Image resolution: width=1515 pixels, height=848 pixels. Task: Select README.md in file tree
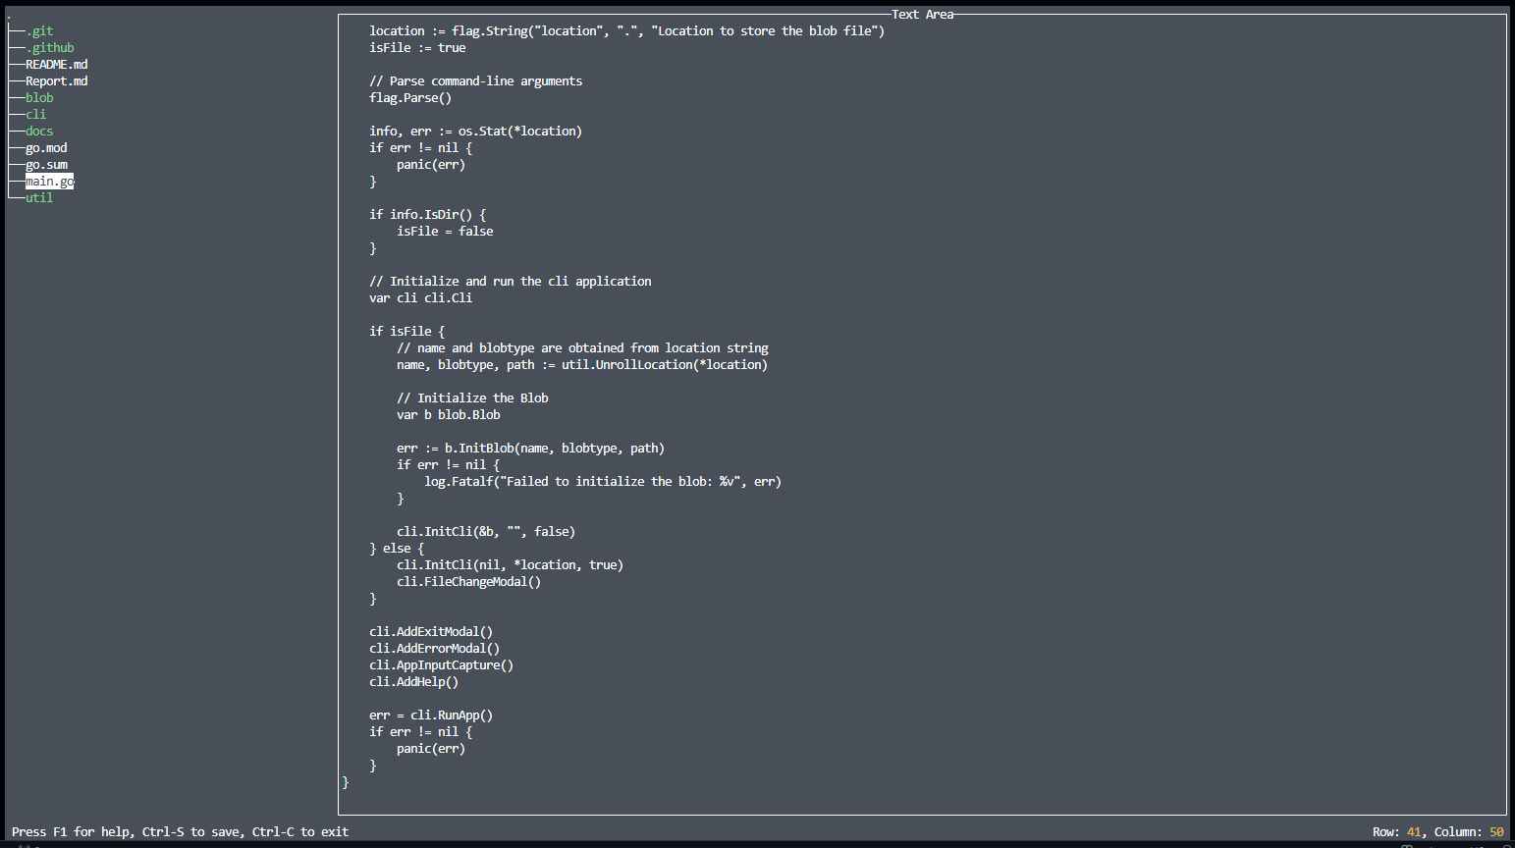click(57, 65)
